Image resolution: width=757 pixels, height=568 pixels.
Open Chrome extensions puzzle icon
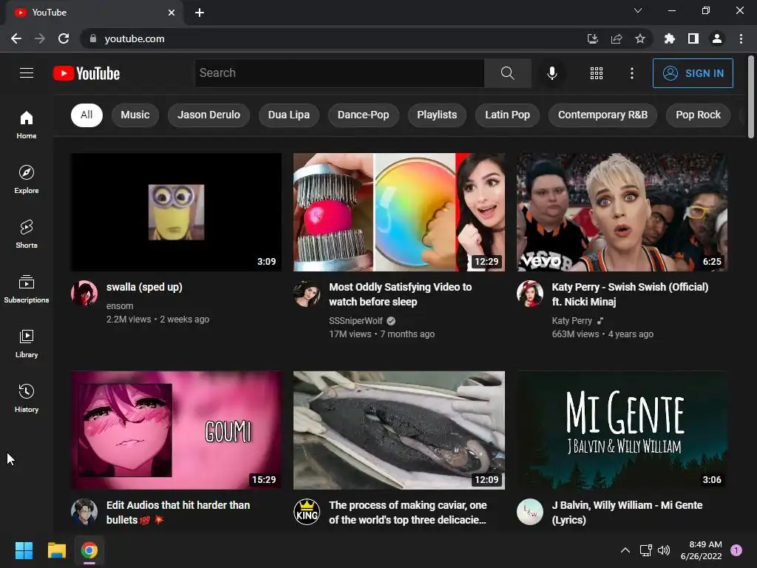[x=669, y=38]
